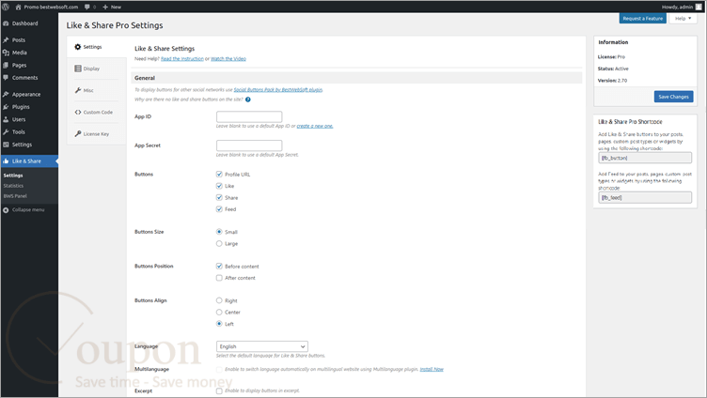The width and height of the screenshot is (707, 398).
Task: Open the Read the instruction link
Action: click(x=182, y=59)
